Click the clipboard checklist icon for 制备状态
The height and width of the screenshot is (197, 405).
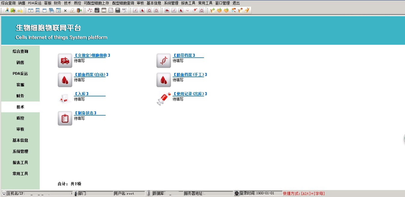tap(65, 118)
